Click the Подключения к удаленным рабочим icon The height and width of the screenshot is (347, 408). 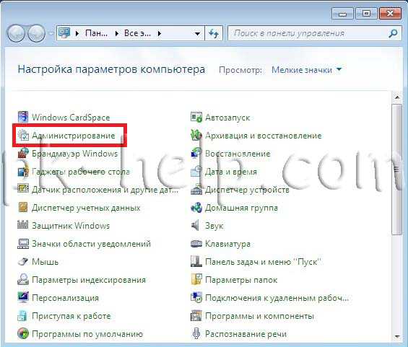196,298
